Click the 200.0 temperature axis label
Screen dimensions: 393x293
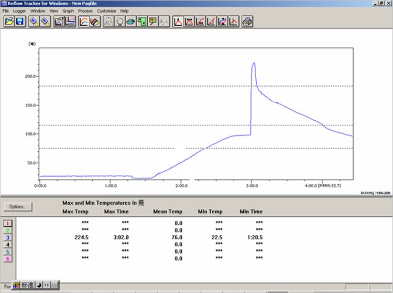tap(30, 76)
